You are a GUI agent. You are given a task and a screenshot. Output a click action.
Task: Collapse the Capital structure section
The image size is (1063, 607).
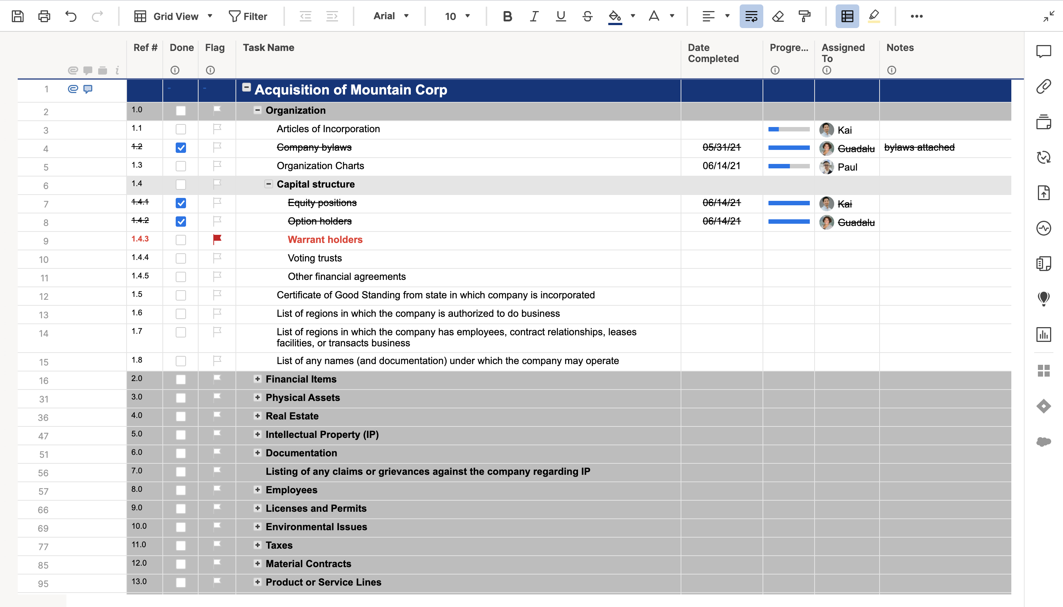click(x=268, y=184)
